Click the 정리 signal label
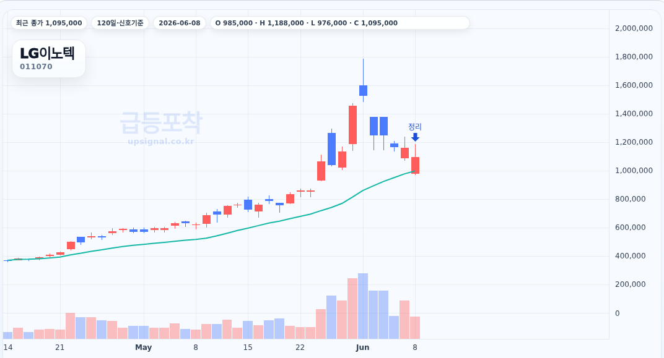 click(x=415, y=126)
